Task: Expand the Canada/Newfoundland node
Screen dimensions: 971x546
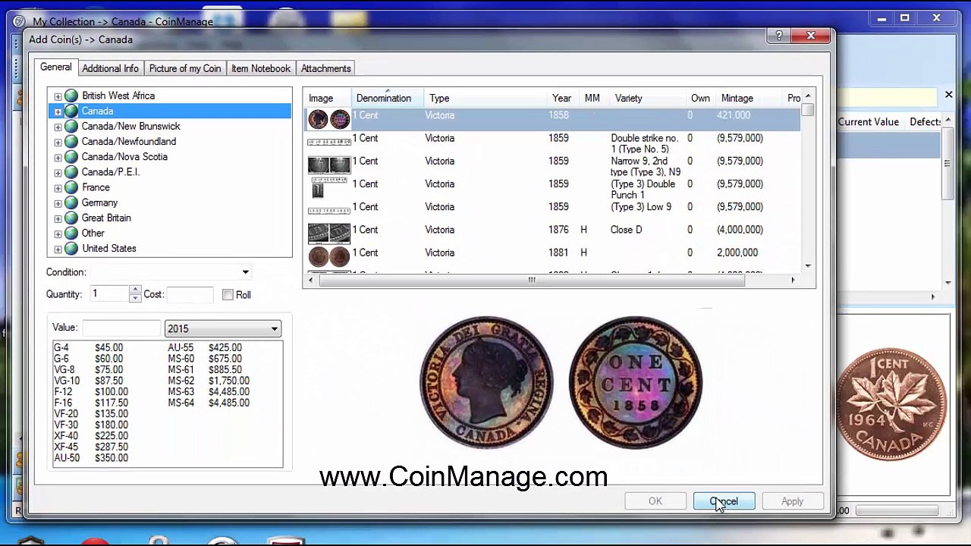Action: (x=58, y=142)
